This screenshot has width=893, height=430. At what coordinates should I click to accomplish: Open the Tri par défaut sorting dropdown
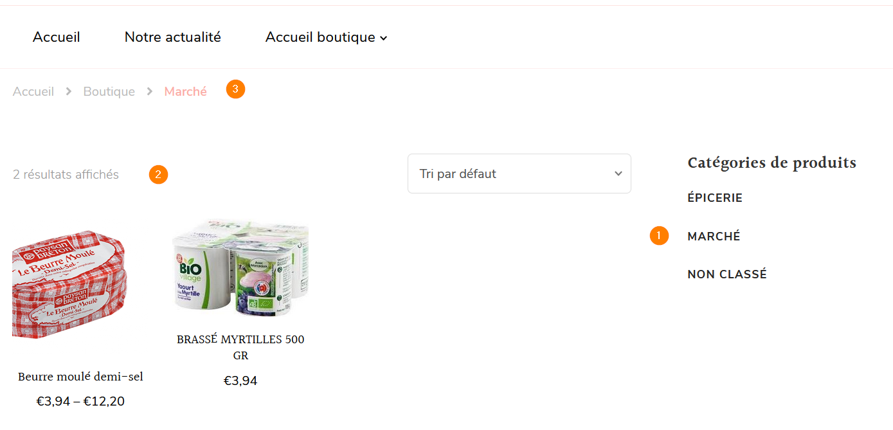pos(519,174)
